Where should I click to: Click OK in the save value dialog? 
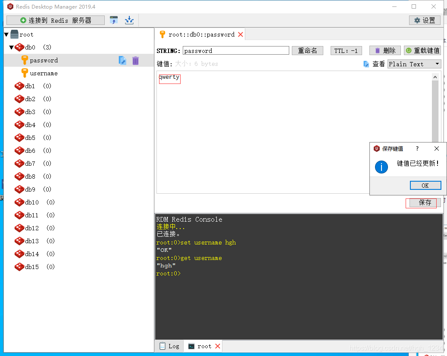pos(425,186)
